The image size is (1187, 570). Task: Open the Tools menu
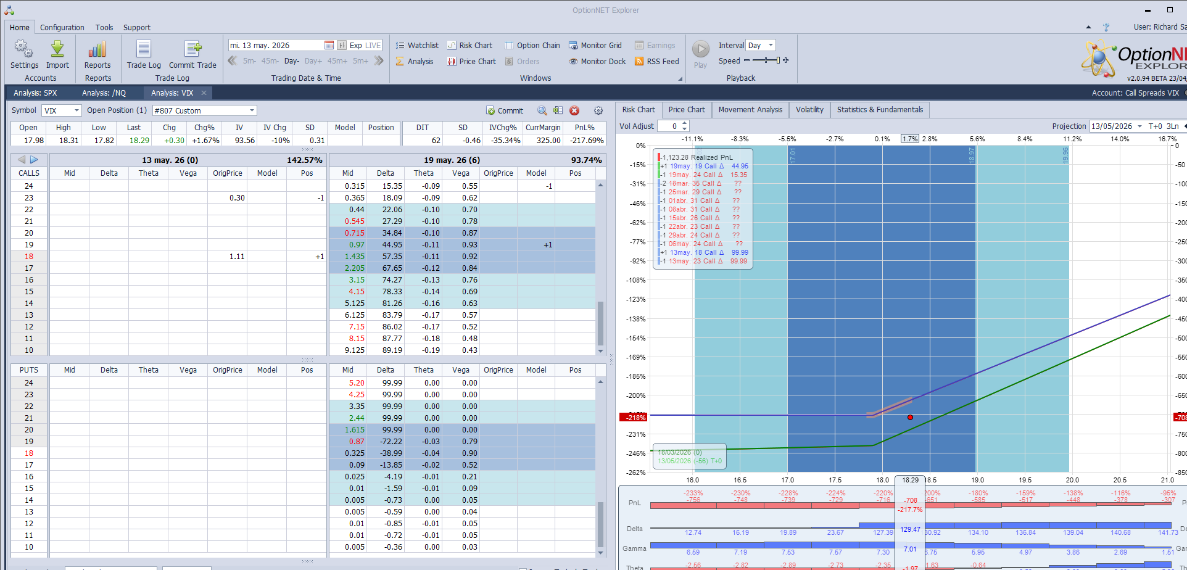(x=104, y=27)
